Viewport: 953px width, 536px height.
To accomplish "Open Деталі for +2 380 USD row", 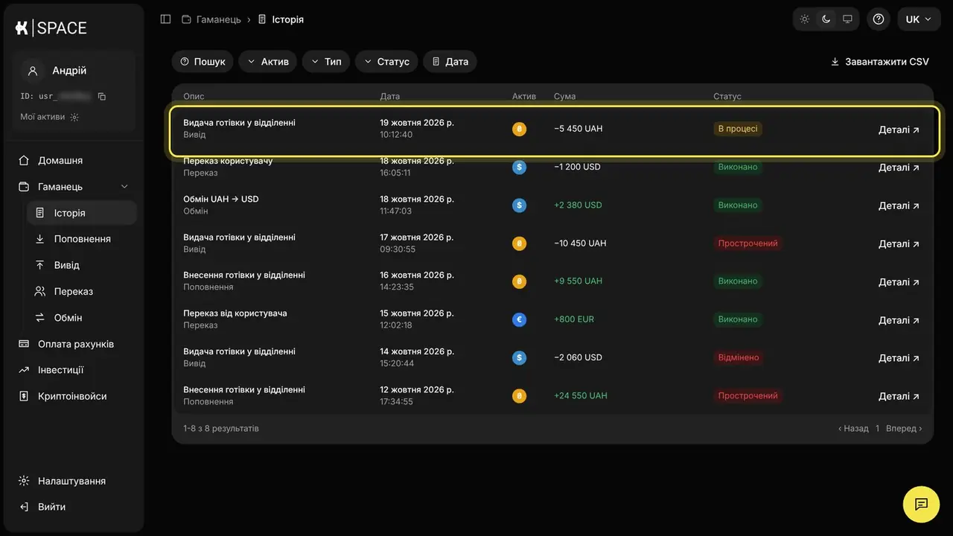I will click(899, 205).
